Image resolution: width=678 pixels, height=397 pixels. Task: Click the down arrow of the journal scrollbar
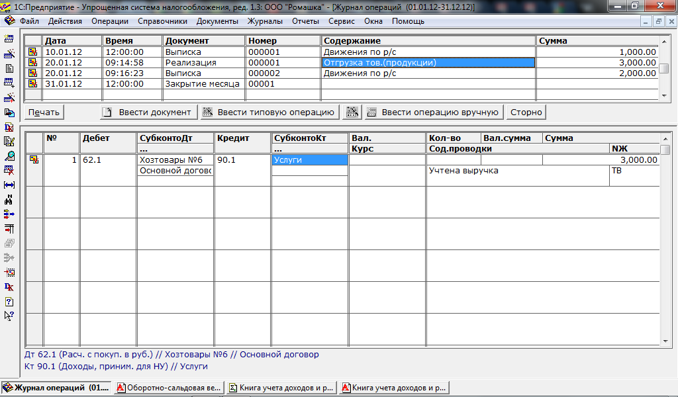(665, 96)
